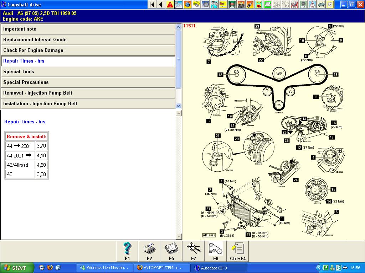This screenshot has height=273, width=365.
Task: Switch to Windows Live Messenger taskbar item
Action: [104, 268]
